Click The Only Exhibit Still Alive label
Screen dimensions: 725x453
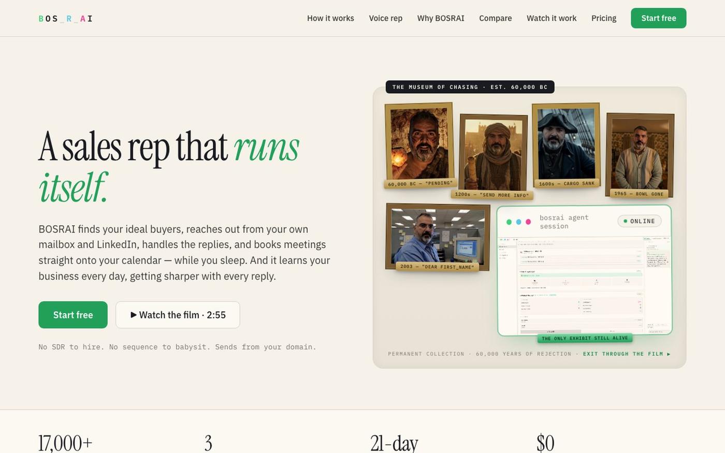click(x=585, y=338)
